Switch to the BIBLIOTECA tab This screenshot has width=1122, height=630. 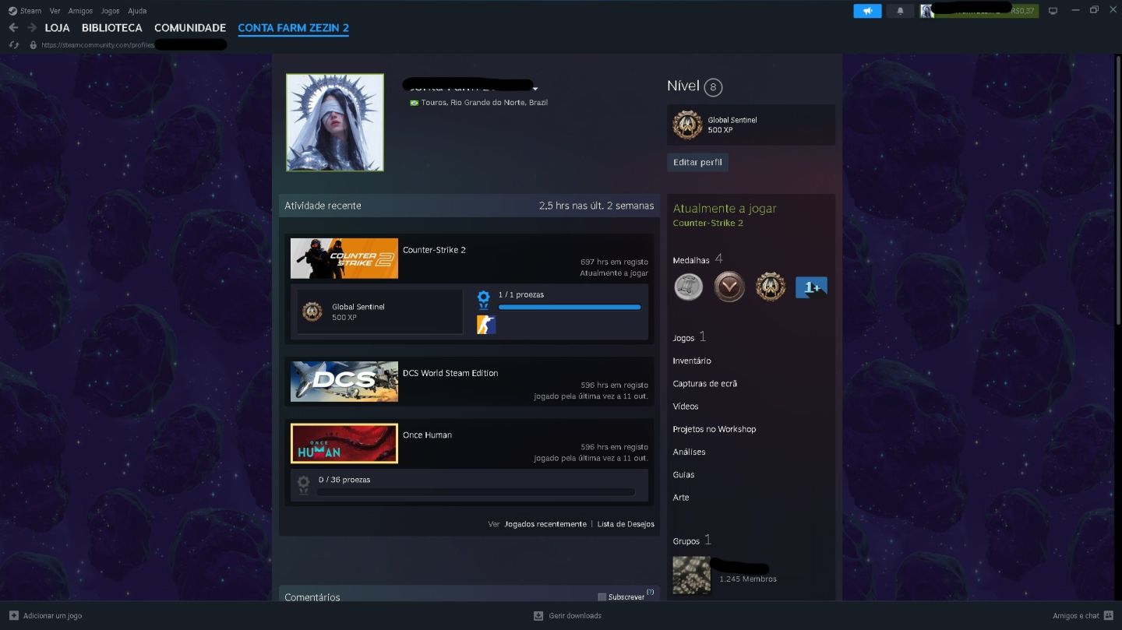(x=112, y=28)
